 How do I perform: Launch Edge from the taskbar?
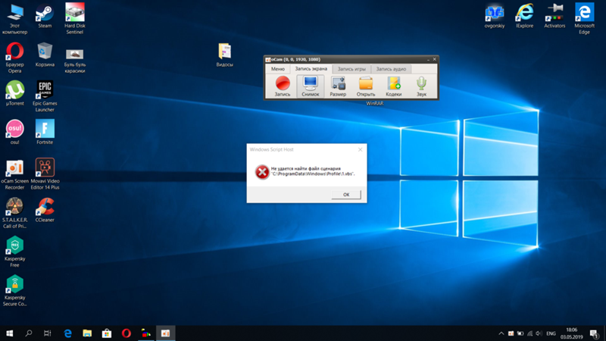67,333
